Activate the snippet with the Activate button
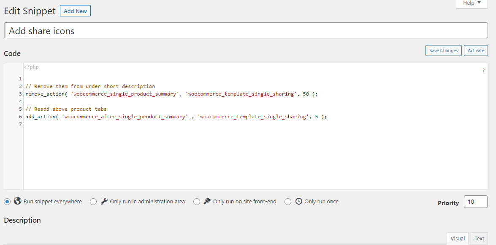496x245 pixels. [476, 51]
